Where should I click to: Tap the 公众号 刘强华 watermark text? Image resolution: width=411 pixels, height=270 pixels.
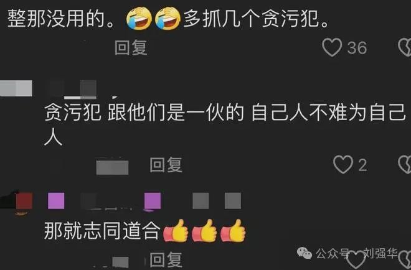356,253
